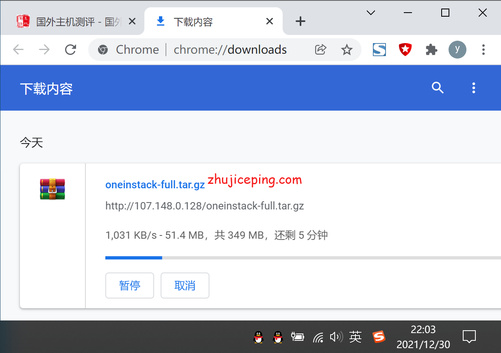Open the oneinstack-full.tar.gz file link
This screenshot has height=353, width=501.
[155, 184]
